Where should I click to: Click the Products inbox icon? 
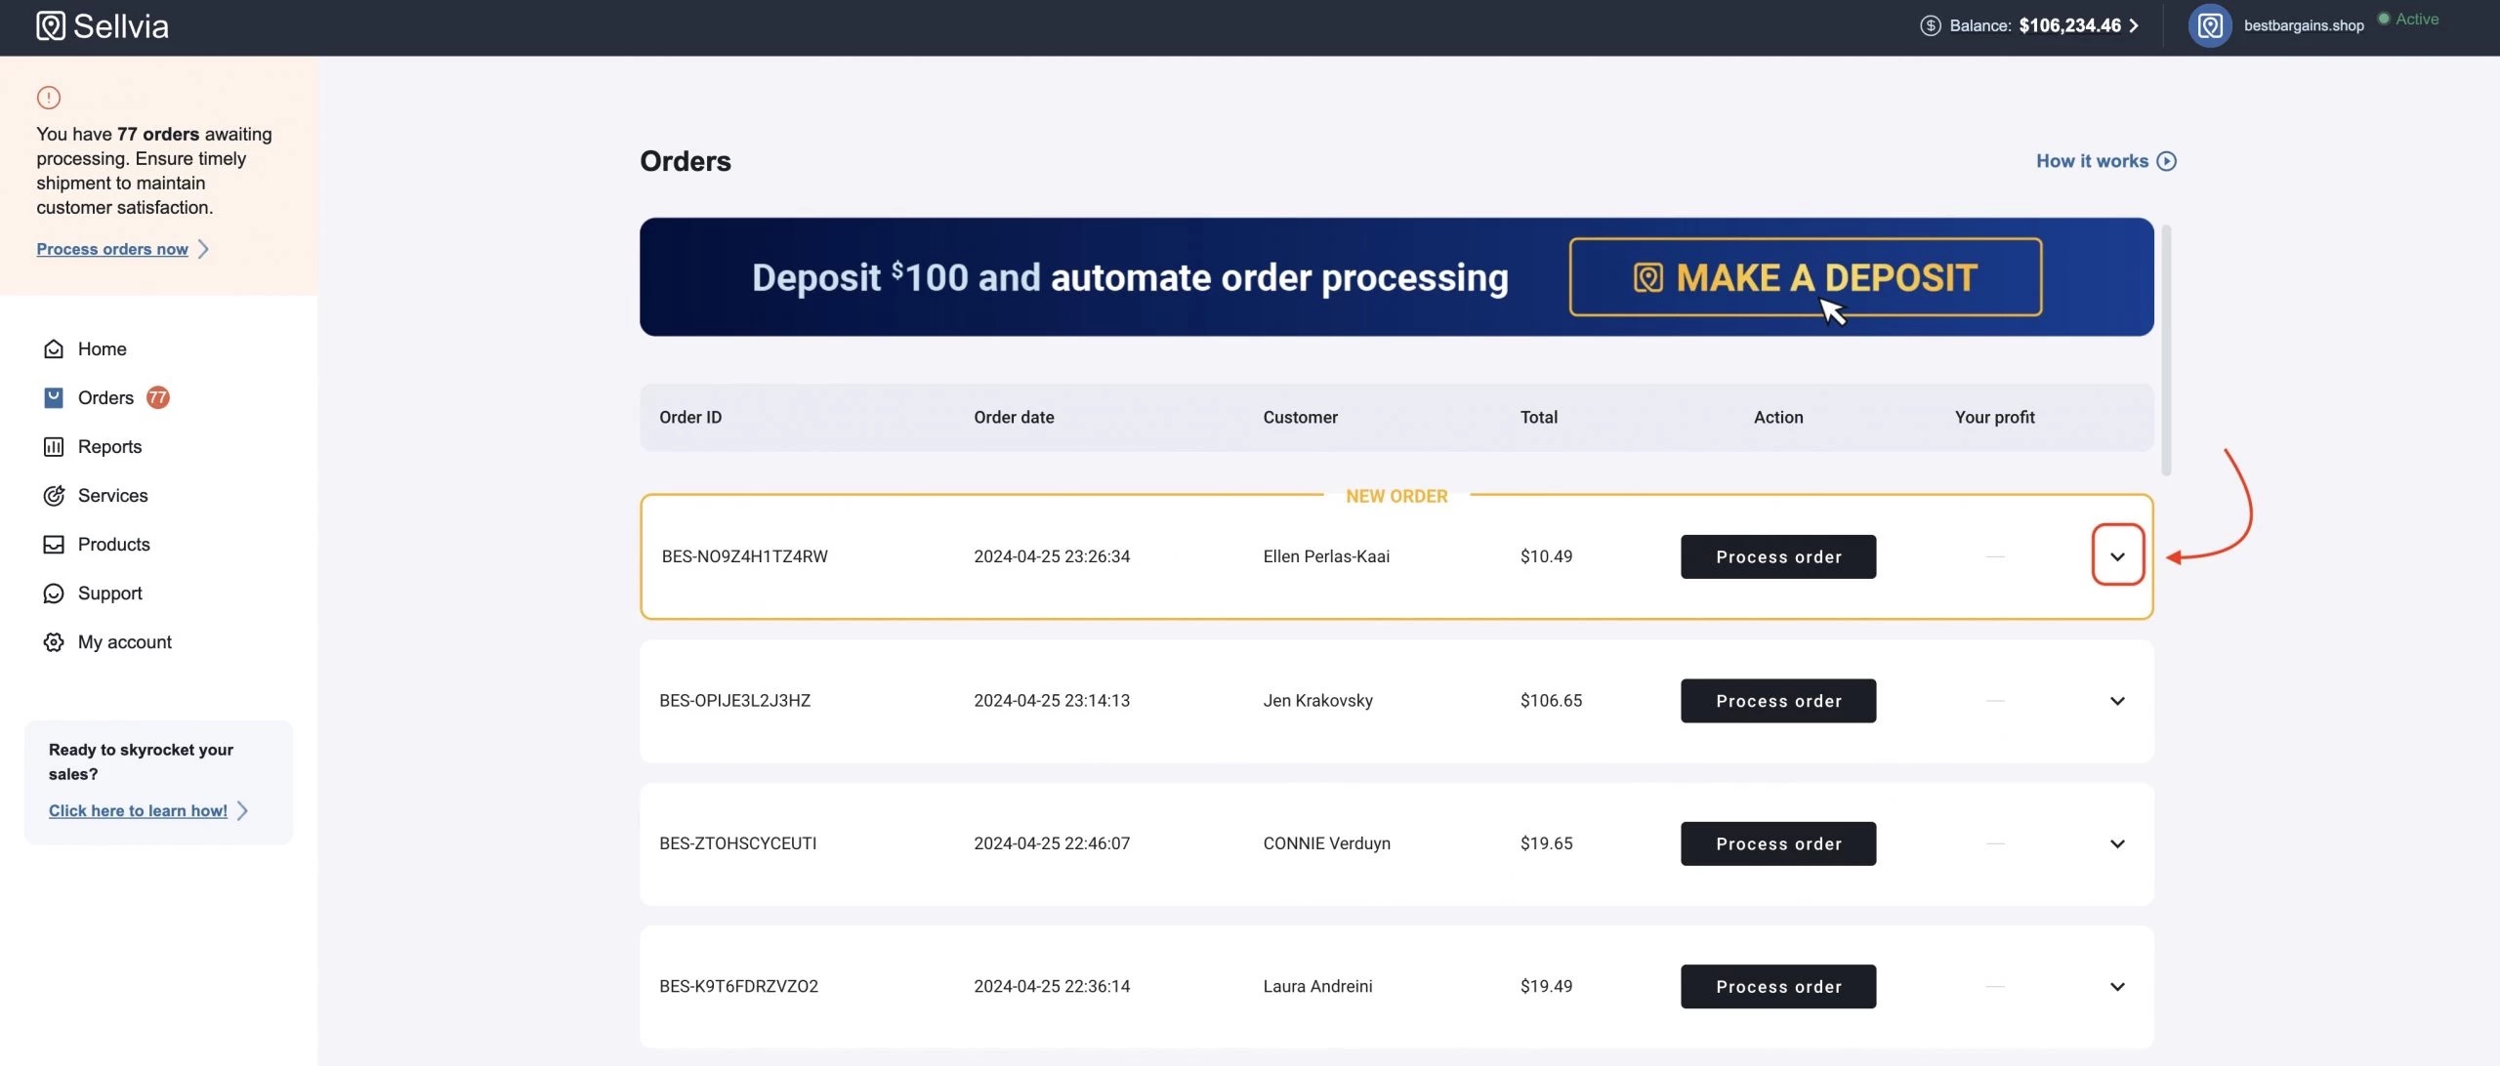(x=54, y=544)
